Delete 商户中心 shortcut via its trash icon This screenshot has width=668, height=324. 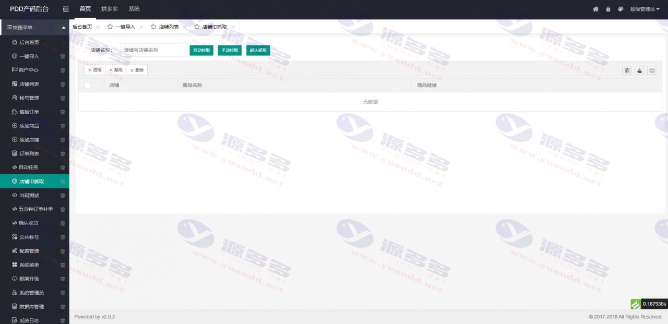click(63, 70)
